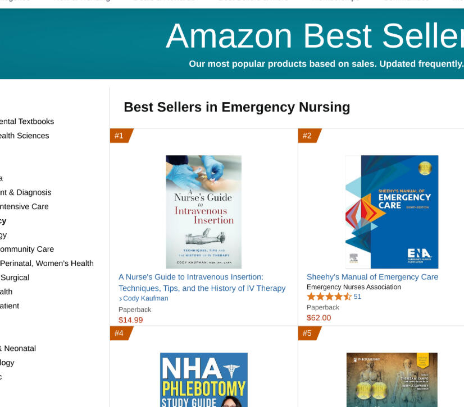
Task: View the 51 reviews for Sheehy's Manual
Action: pos(358,297)
